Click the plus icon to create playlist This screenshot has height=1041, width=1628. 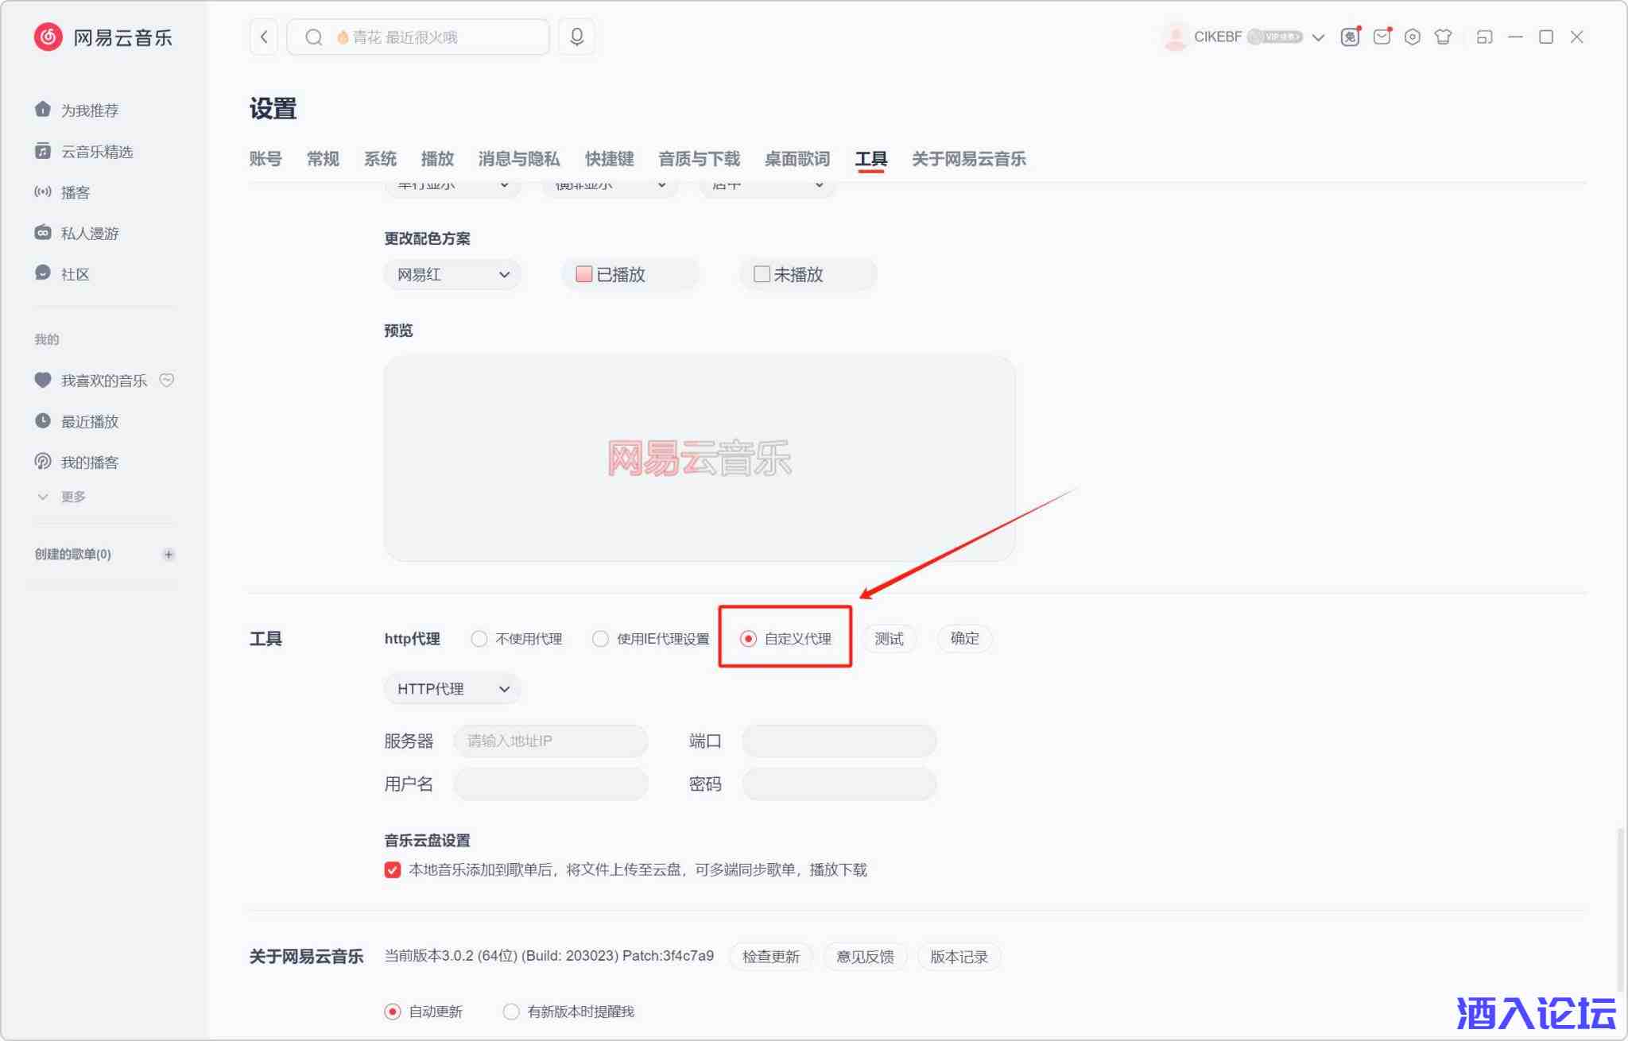(168, 554)
